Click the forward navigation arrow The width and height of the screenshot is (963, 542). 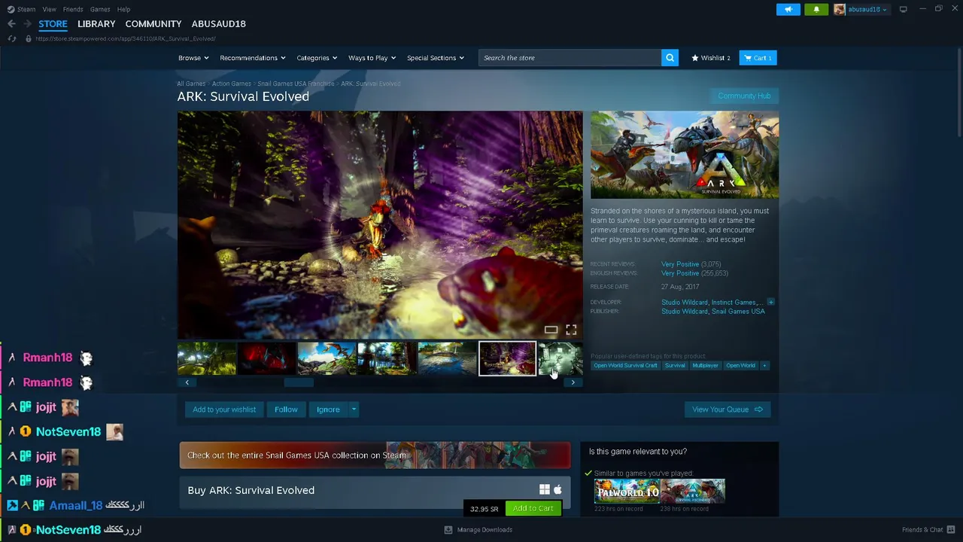27,24
